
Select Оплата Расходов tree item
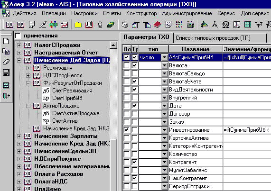[x=58, y=174]
